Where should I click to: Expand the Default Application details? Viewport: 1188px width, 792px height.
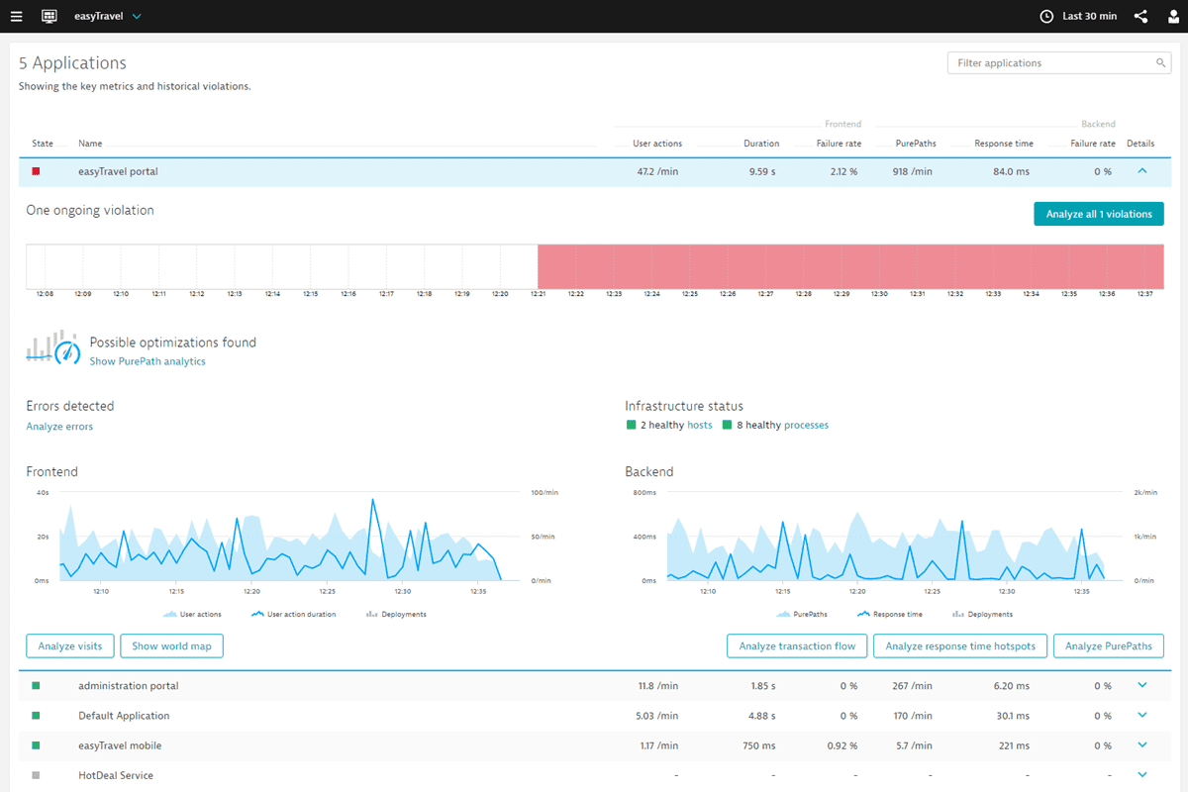(x=1142, y=715)
